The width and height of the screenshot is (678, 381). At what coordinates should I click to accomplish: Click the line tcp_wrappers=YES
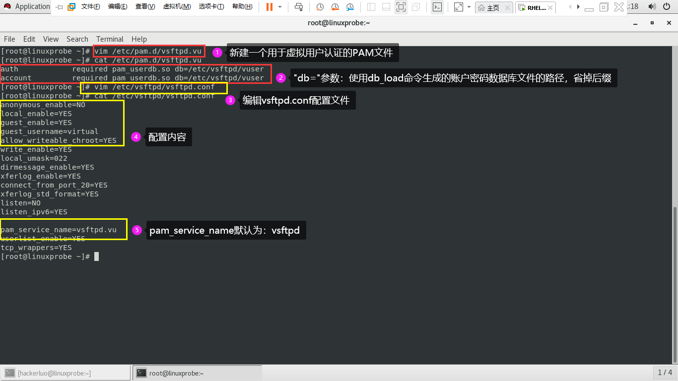pos(36,248)
